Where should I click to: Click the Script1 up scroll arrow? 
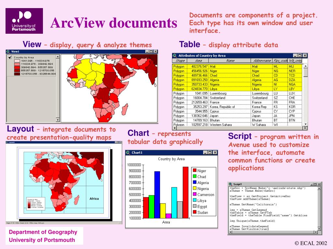[319, 188]
